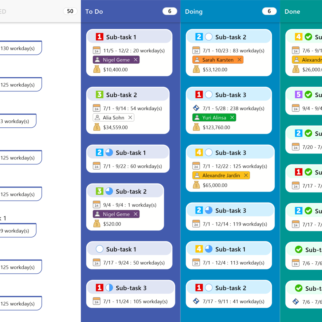The height and width of the screenshot is (322, 322).
Task: Select the To Do column header
Action: (x=94, y=11)
